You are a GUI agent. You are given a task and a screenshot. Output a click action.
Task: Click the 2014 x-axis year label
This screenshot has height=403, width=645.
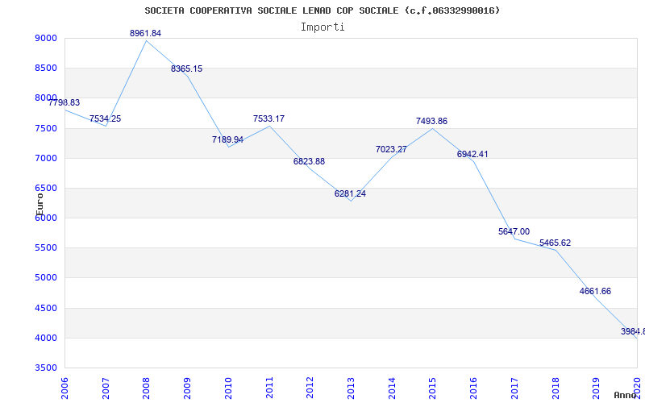click(x=392, y=388)
